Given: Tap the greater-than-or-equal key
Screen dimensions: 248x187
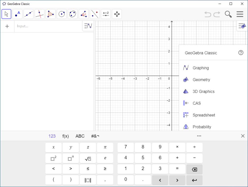Looking at the screenshot, I should coord(105,169).
